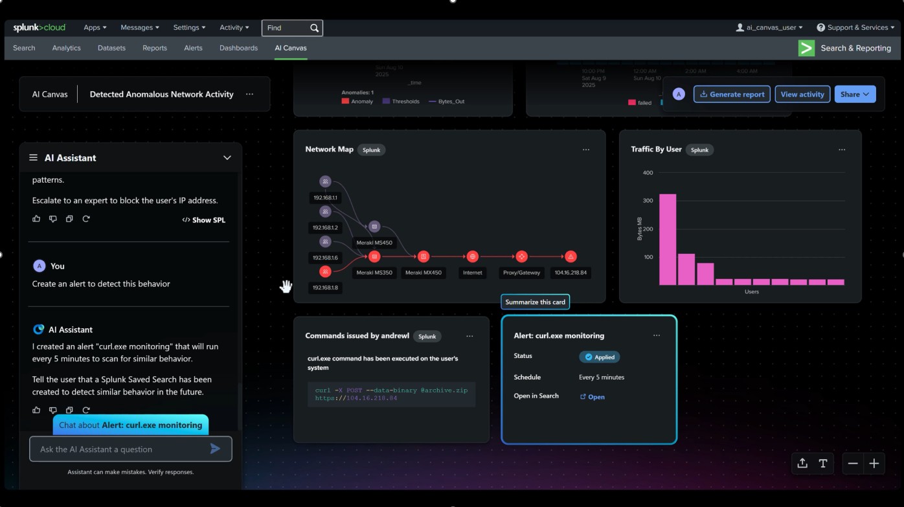Copy the curl.exe monitoring alert reply
Screen dimensions: 904x507
pyautogui.click(x=69, y=410)
